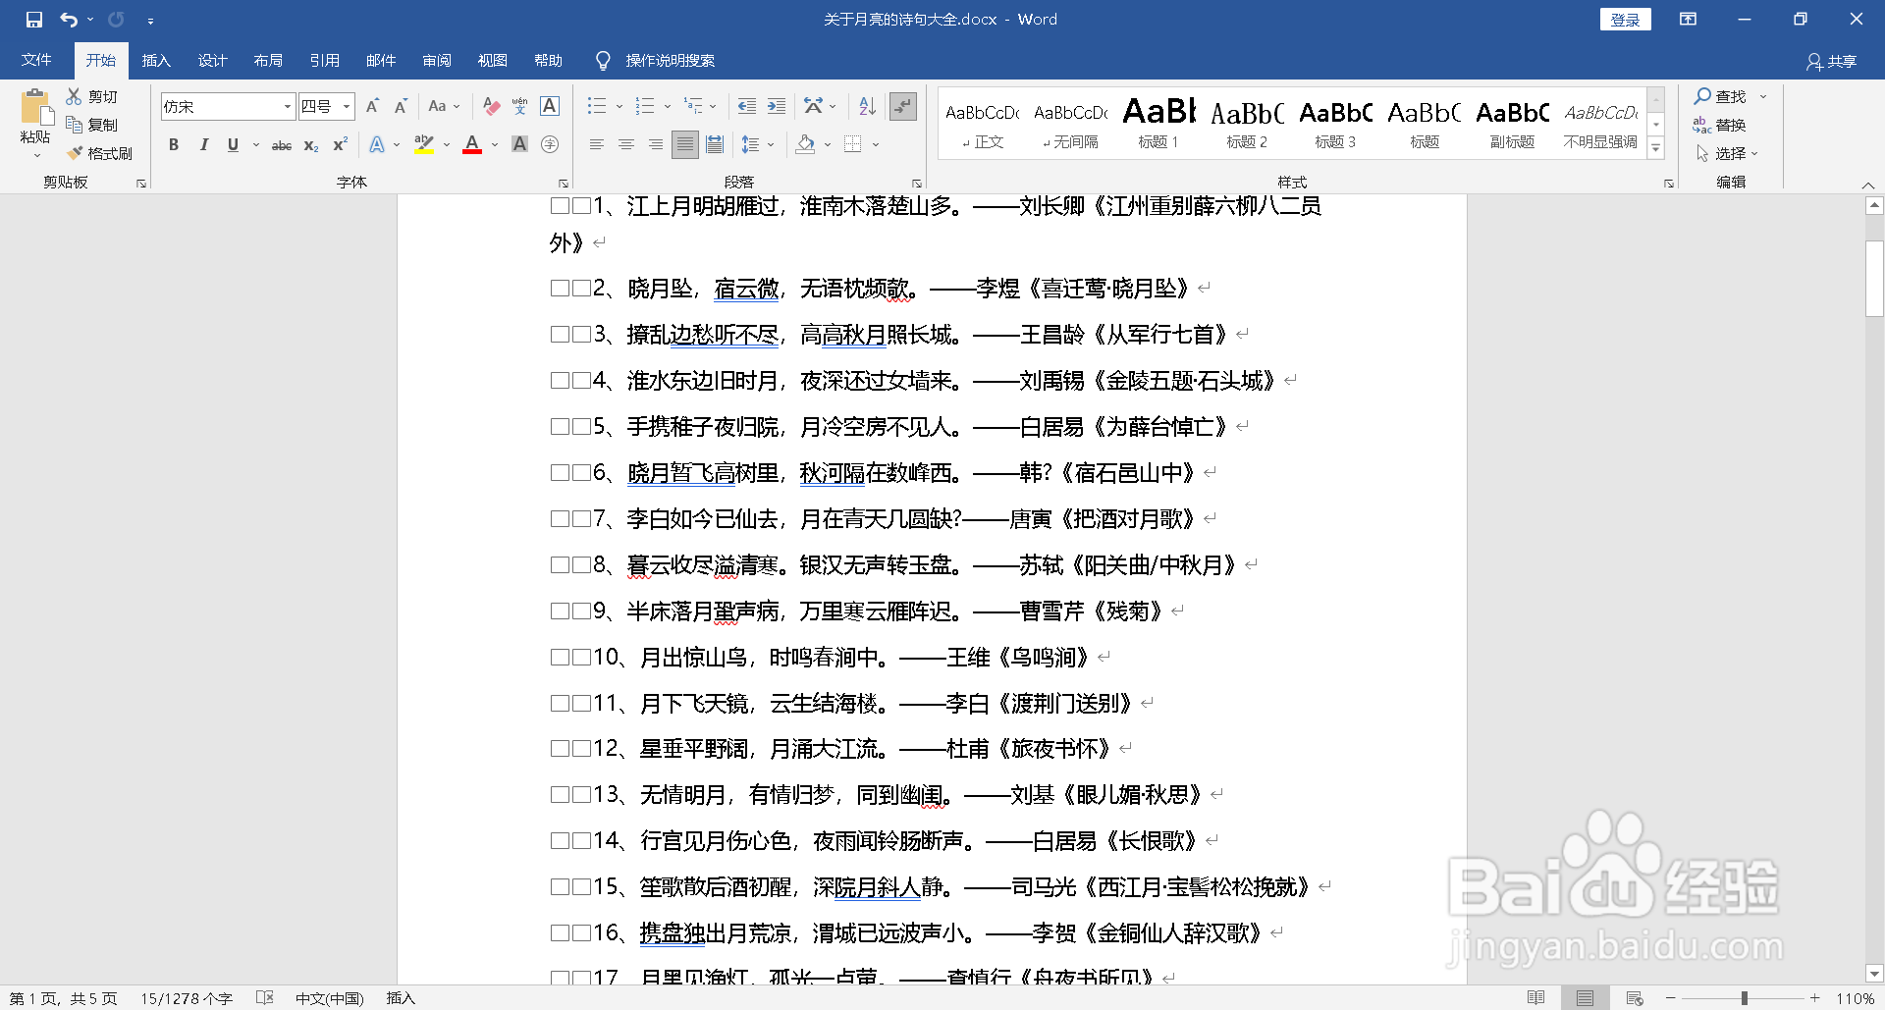Click the Cut scissors button

point(92,96)
